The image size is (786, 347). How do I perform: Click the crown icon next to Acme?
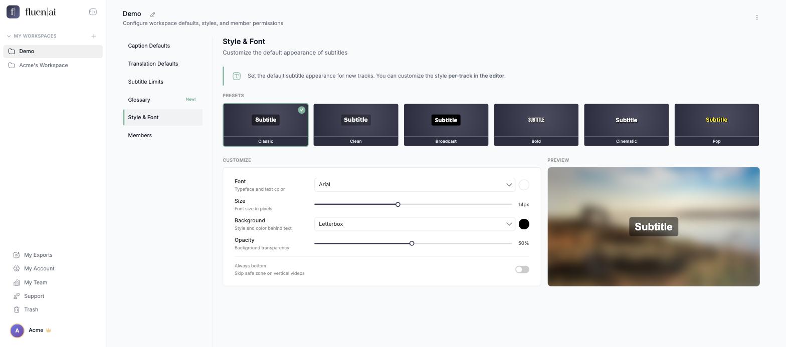coord(49,330)
